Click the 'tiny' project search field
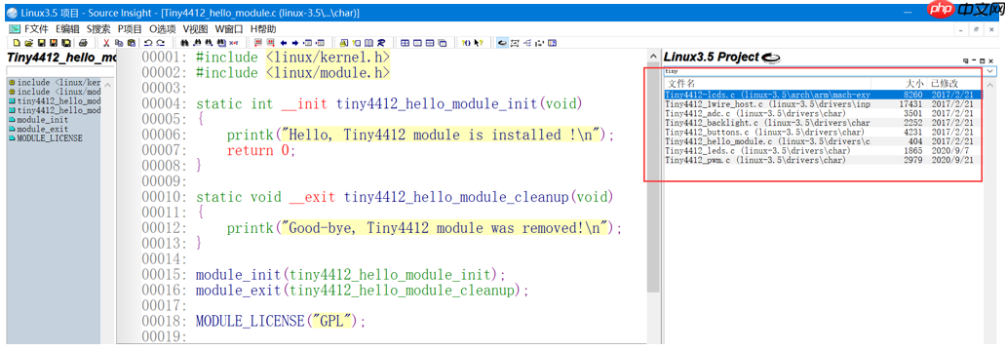This screenshot has height=351, width=1006. coord(825,71)
